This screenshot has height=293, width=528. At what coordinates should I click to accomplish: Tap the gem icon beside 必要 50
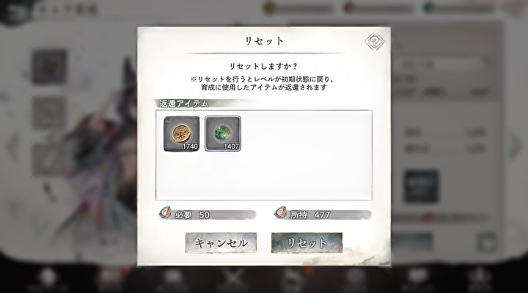[165, 213]
